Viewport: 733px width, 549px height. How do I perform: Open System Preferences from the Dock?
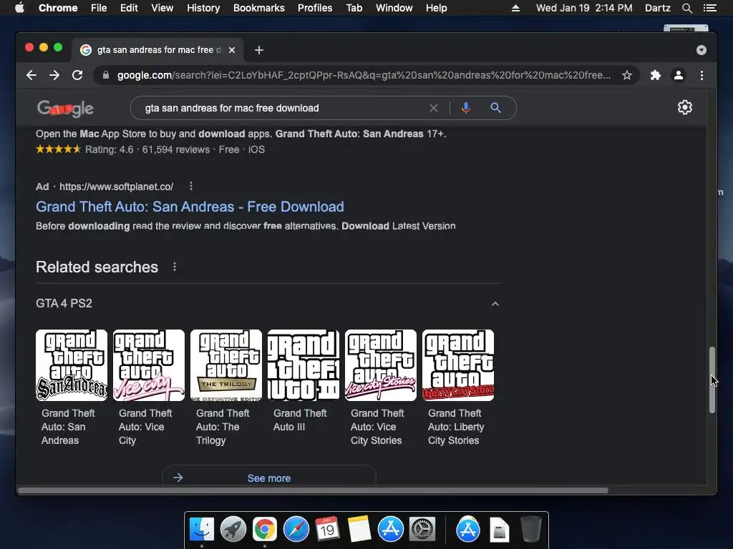[x=422, y=530]
